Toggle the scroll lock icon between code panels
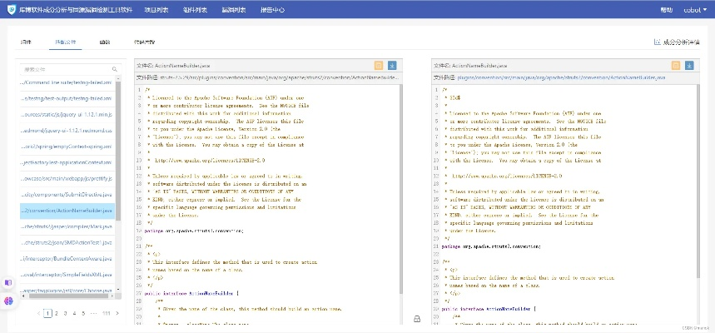Screen dimensions: 715x333 click(x=416, y=319)
